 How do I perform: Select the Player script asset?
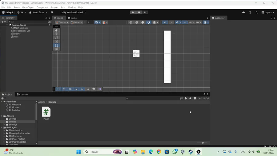pyautogui.click(x=46, y=113)
